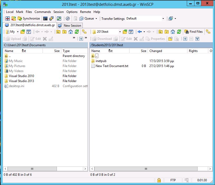This screenshot has width=215, height=185.
Task: Click the padlock encryption status icon
Action: point(159,180)
